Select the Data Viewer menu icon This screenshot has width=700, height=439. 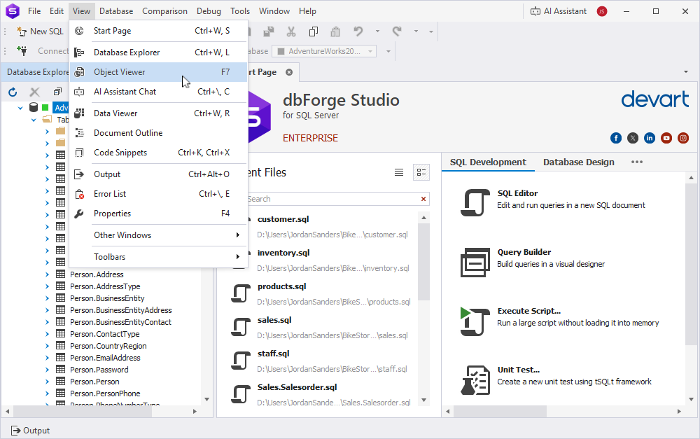[80, 113]
